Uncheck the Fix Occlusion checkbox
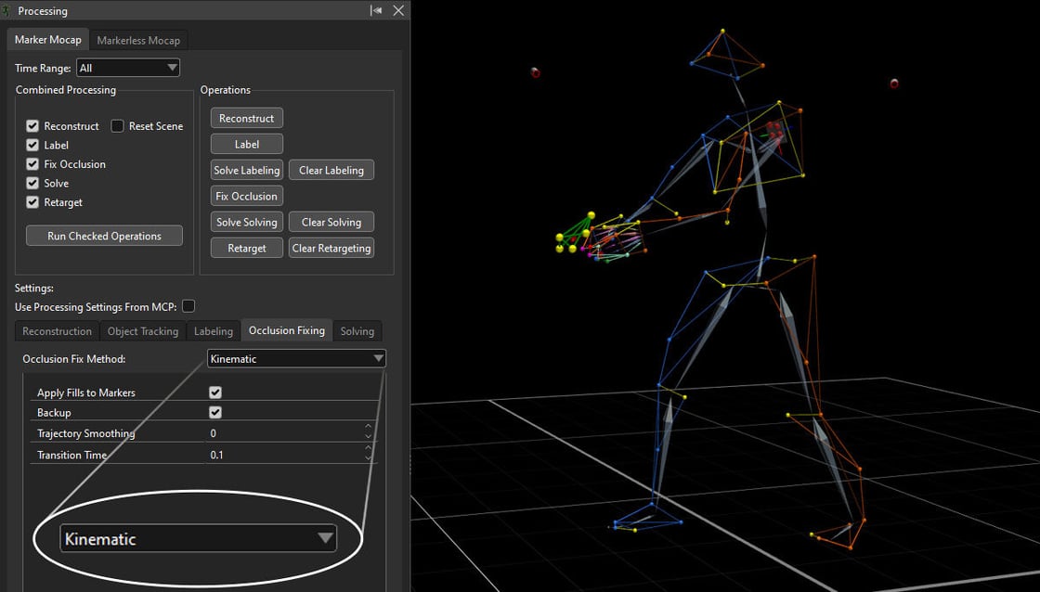The width and height of the screenshot is (1040, 592). click(x=32, y=164)
